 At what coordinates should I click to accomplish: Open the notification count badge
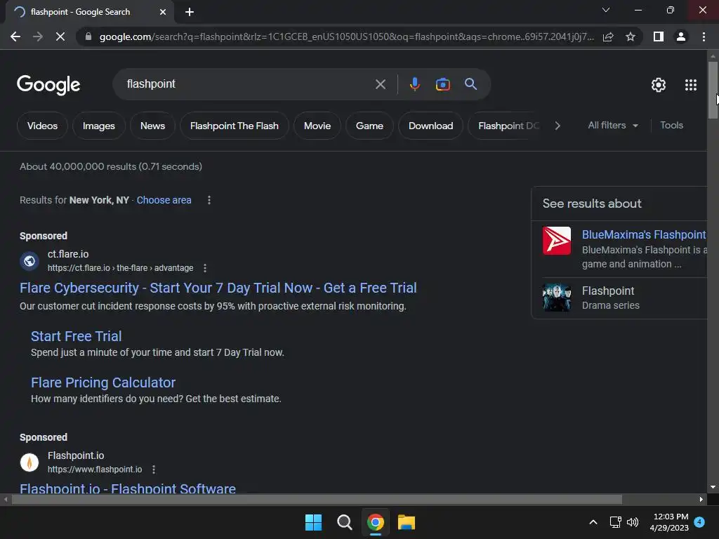click(699, 522)
